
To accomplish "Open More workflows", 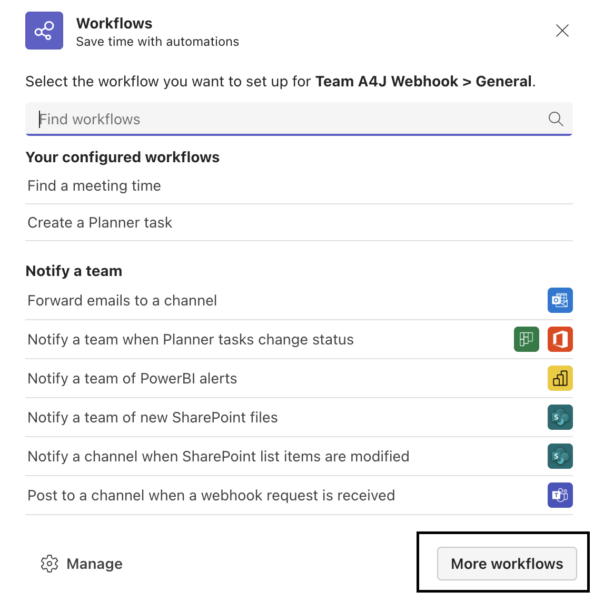I will click(x=507, y=564).
